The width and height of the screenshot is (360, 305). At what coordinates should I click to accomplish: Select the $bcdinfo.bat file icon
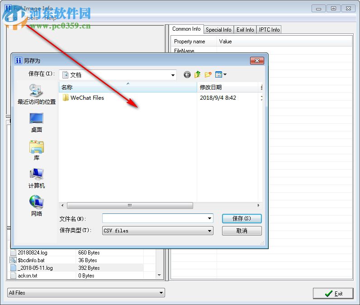(x=13, y=260)
